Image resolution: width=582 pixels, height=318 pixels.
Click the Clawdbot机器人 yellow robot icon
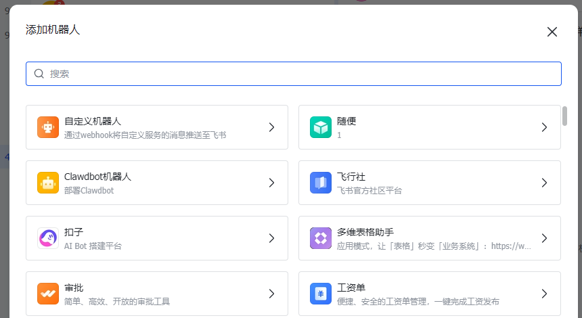48,183
